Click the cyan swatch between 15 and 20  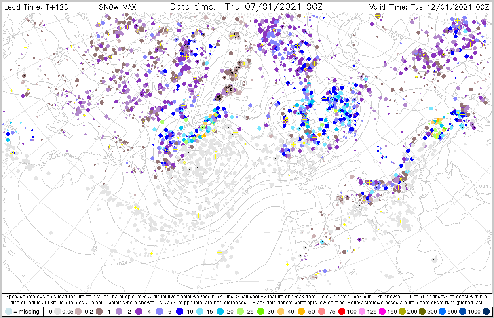(x=220, y=312)
